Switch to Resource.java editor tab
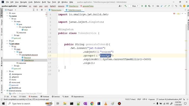Image resolution: width=189 pixels, height=106 pixels. pyautogui.click(x=56, y=10)
